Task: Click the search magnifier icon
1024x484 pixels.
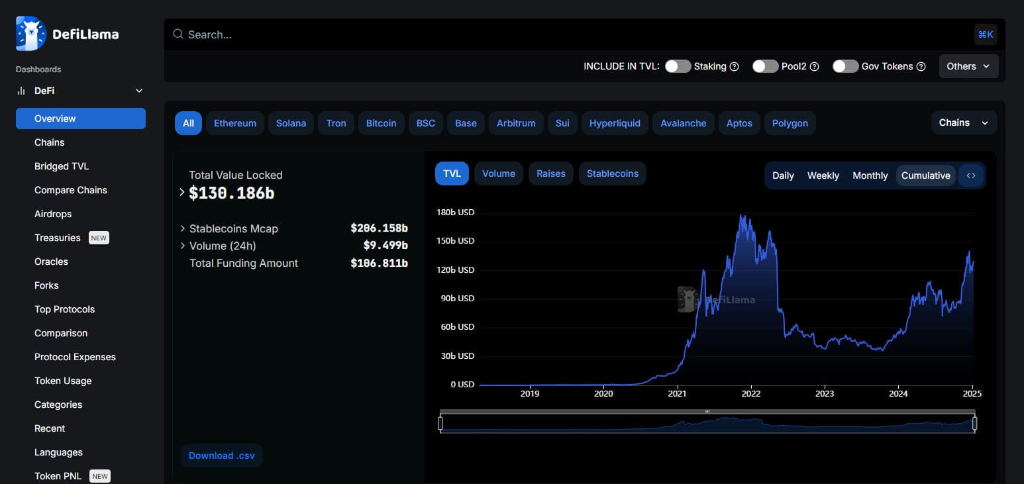Action: [178, 34]
